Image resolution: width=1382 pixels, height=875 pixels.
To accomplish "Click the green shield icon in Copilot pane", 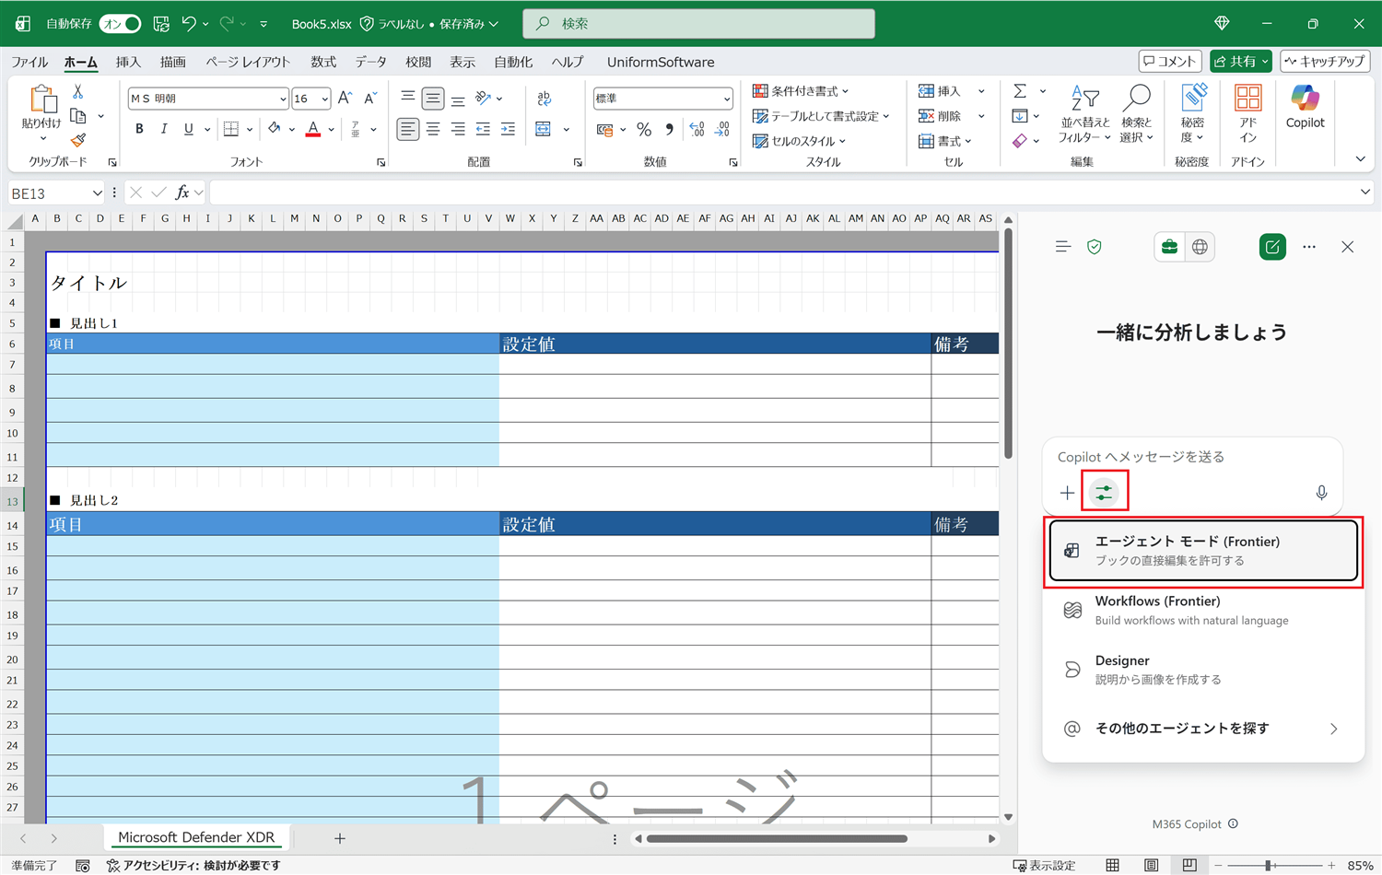I will click(1095, 247).
